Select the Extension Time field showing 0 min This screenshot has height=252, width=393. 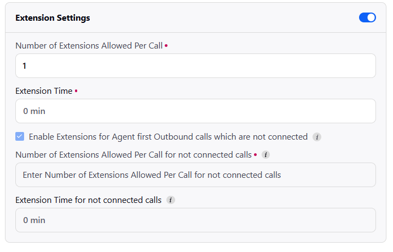tap(195, 111)
